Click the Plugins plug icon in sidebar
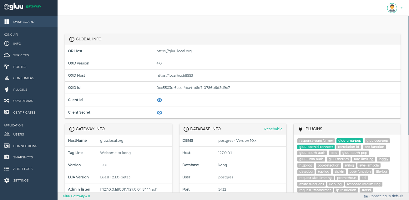The height and width of the screenshot is (200, 409). click(x=7, y=90)
